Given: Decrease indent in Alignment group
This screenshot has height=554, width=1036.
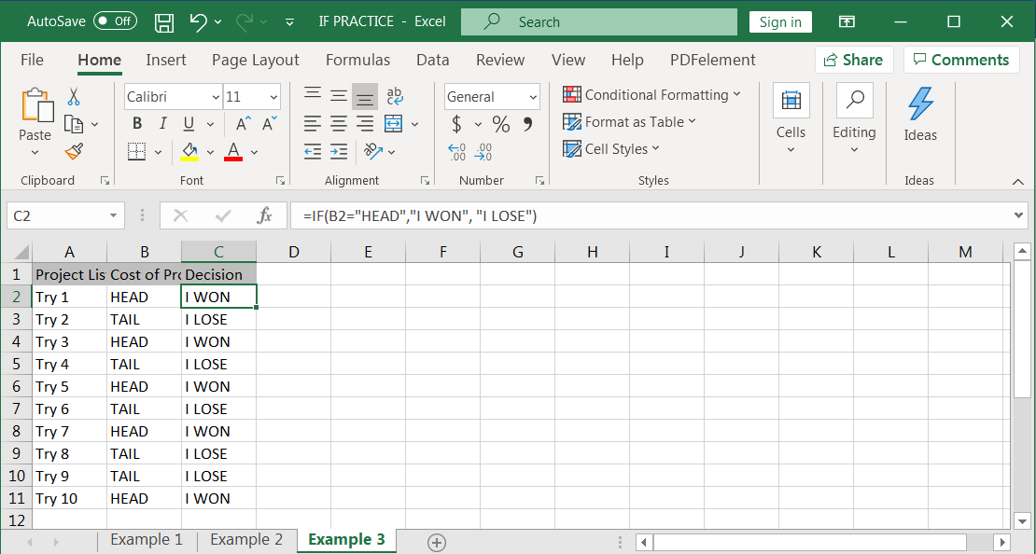Looking at the screenshot, I should click(313, 152).
